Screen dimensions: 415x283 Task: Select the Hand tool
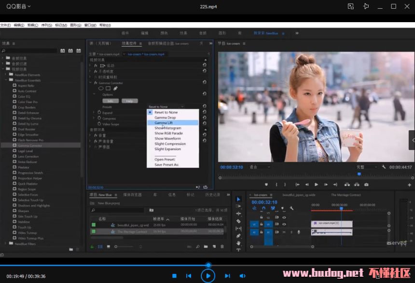coord(238,243)
